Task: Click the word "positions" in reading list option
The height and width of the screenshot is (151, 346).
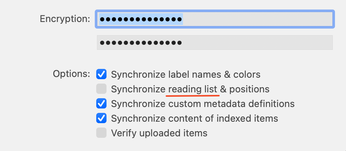Action: pos(249,89)
